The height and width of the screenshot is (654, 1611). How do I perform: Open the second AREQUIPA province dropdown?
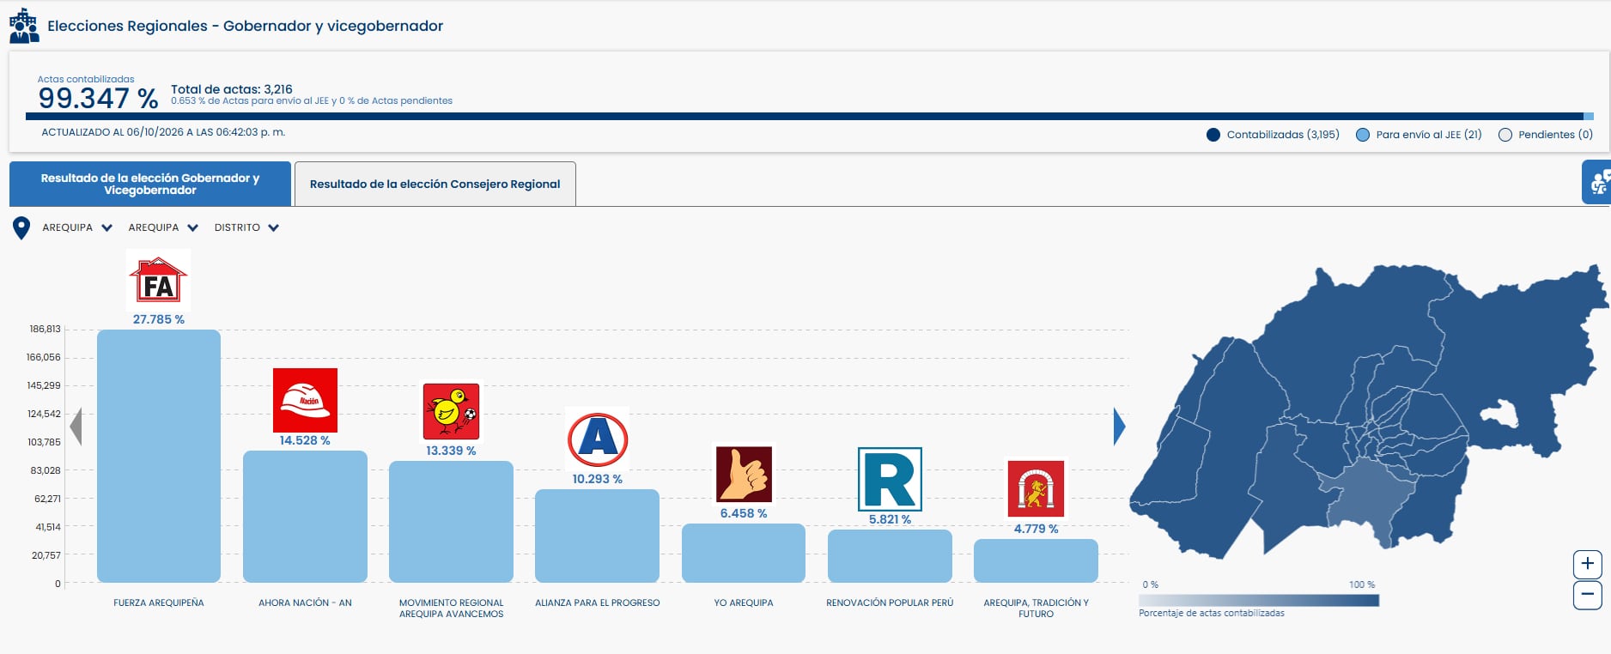click(163, 227)
